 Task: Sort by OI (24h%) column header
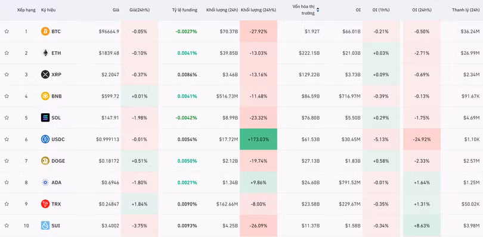[x=422, y=10]
